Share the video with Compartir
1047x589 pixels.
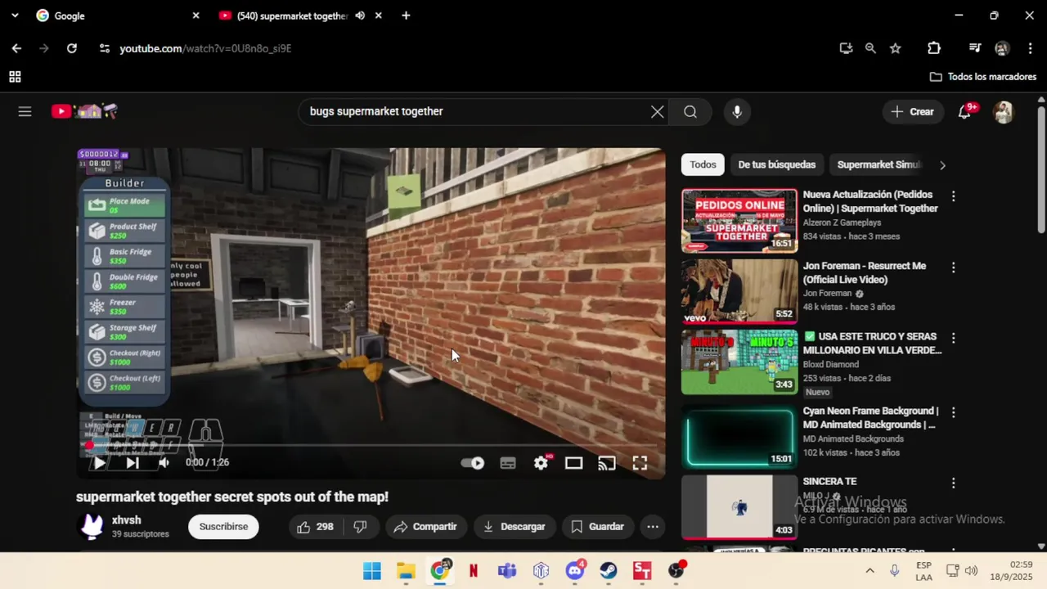click(x=425, y=527)
